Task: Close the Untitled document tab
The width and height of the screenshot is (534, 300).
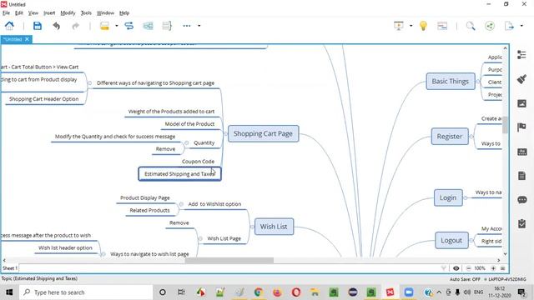Action: coord(28,39)
